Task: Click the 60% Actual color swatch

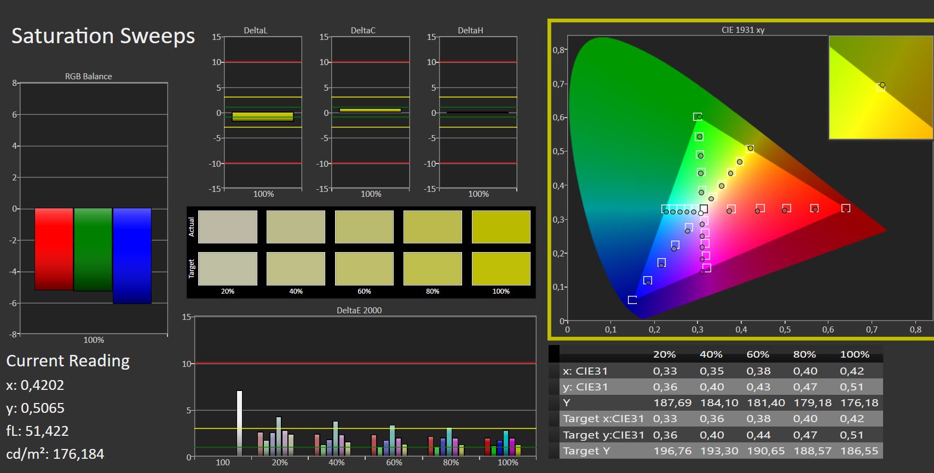Action: tap(364, 227)
